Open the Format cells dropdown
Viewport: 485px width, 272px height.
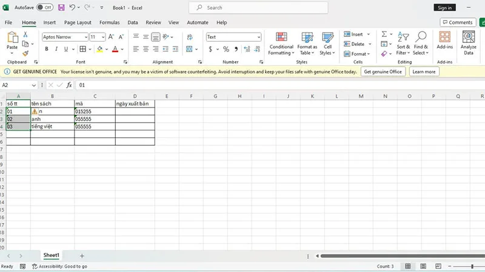pos(356,54)
